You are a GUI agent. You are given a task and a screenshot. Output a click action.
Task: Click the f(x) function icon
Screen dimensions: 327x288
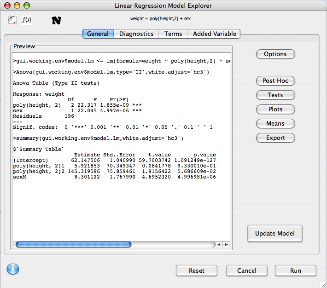point(27,20)
